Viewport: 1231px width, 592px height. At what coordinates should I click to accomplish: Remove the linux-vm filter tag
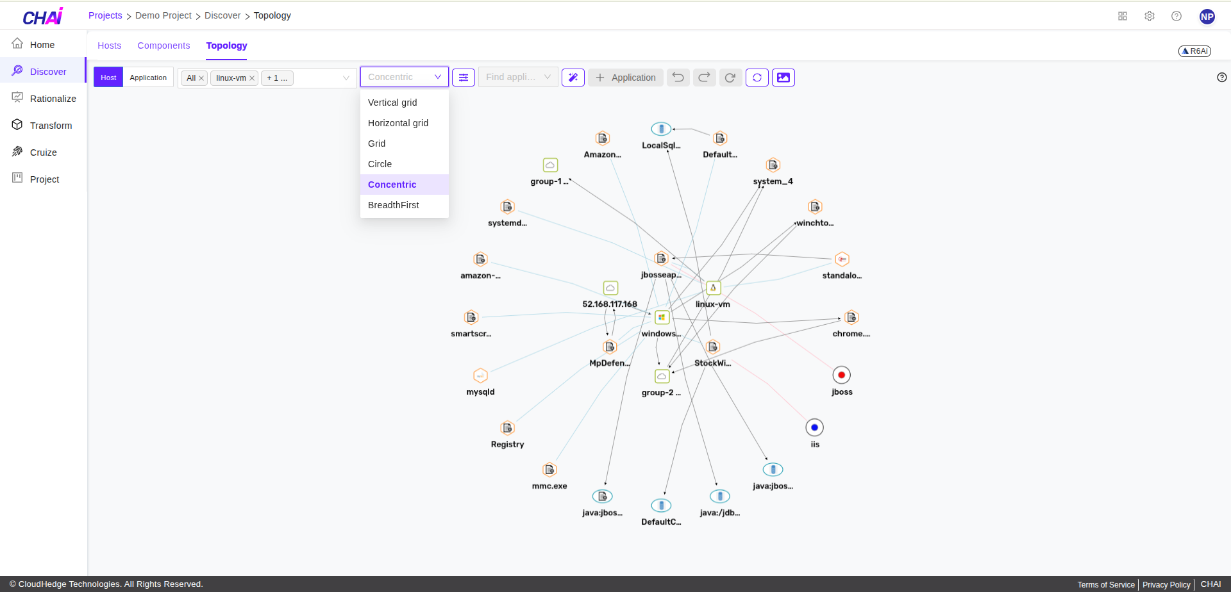(252, 78)
